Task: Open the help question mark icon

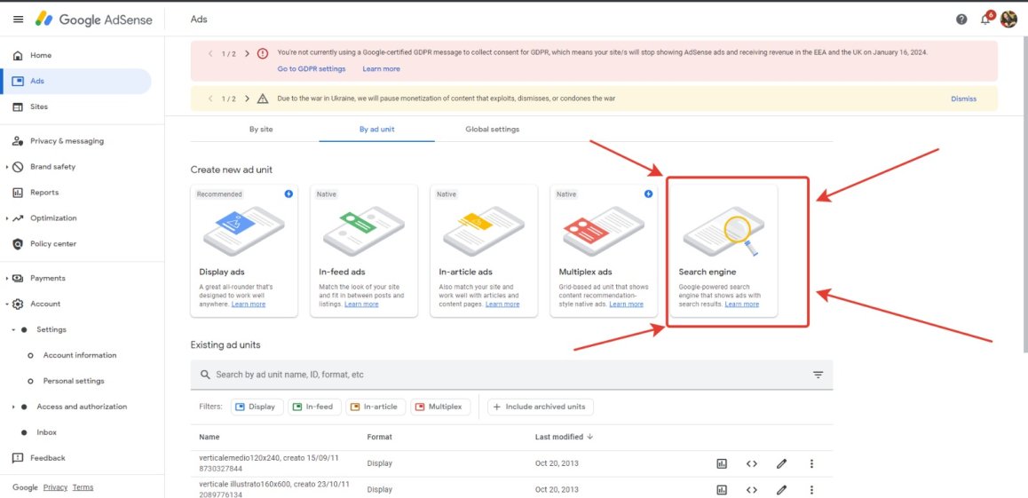Action: (x=961, y=20)
